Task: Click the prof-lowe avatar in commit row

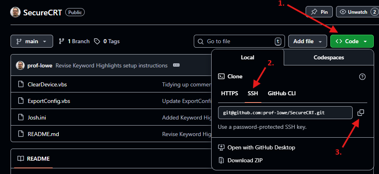Action: click(x=20, y=65)
